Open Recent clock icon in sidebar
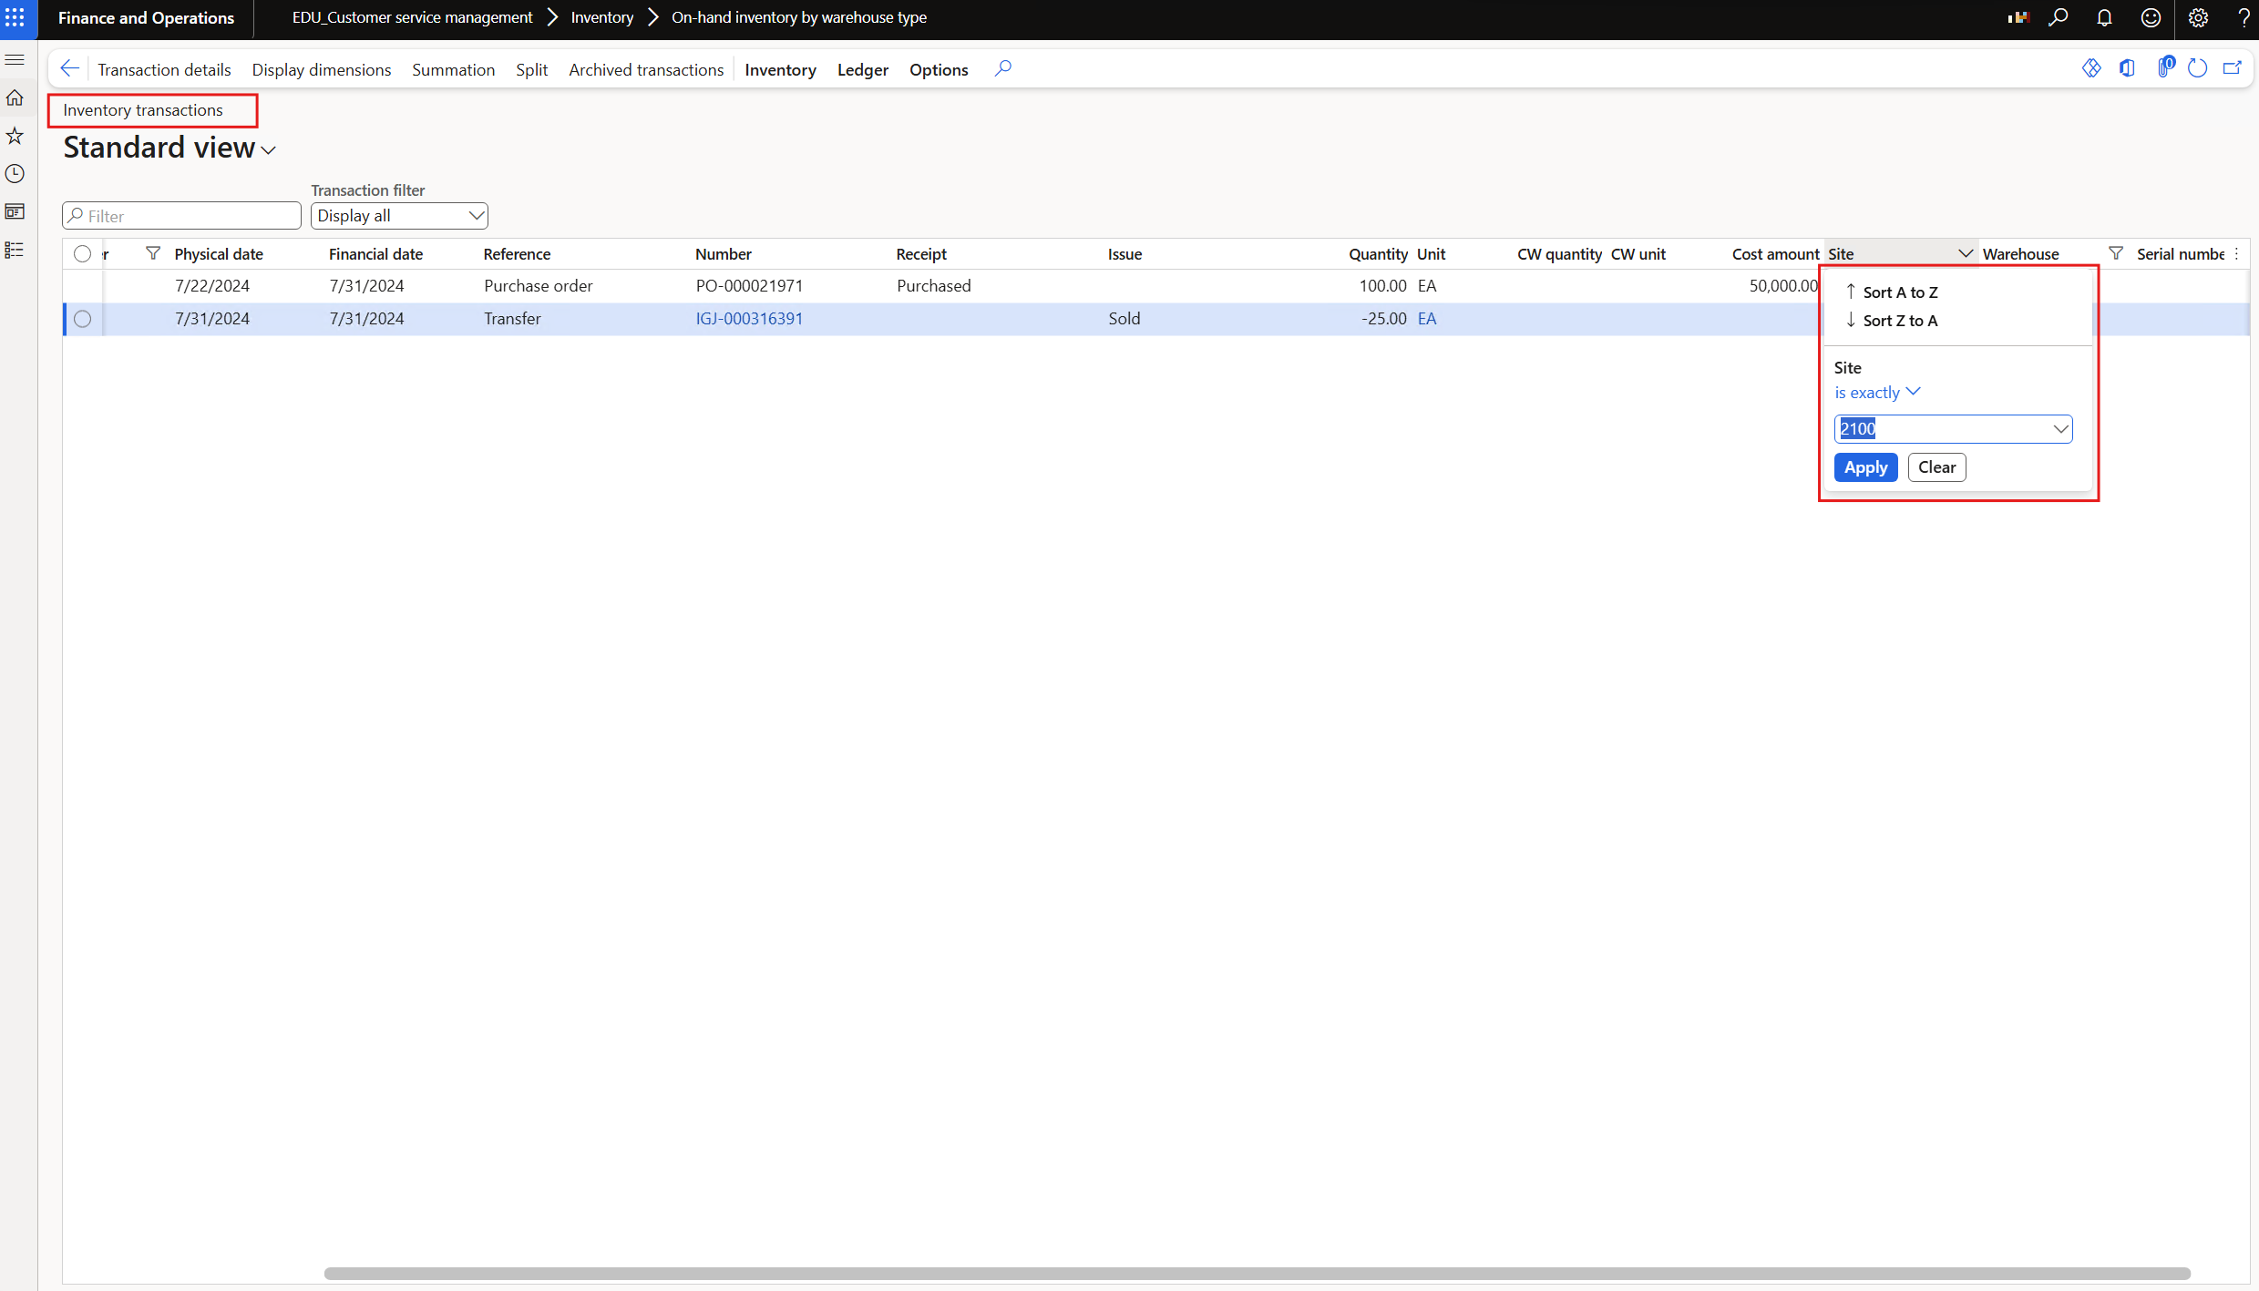Image resolution: width=2259 pixels, height=1291 pixels. tap(15, 173)
